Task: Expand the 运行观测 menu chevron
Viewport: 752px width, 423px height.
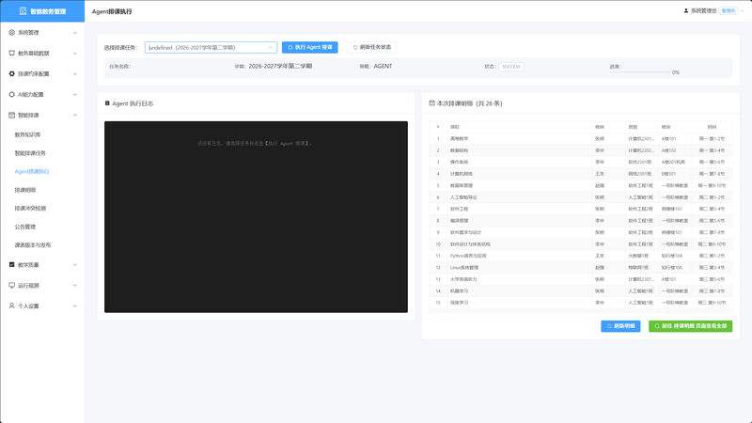Action: pyautogui.click(x=75, y=286)
